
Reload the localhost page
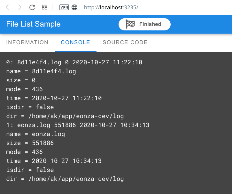[32, 7]
